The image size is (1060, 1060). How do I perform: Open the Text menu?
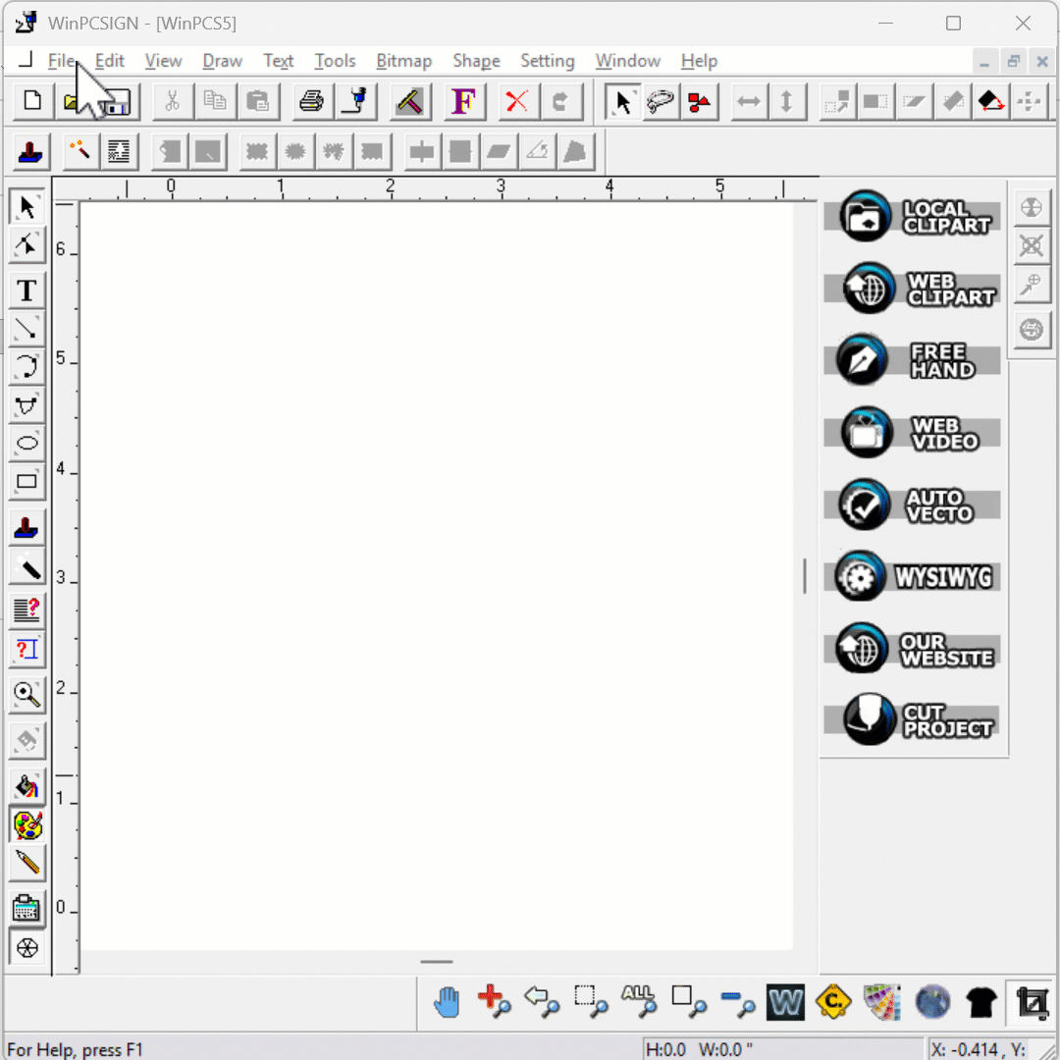pyautogui.click(x=278, y=61)
